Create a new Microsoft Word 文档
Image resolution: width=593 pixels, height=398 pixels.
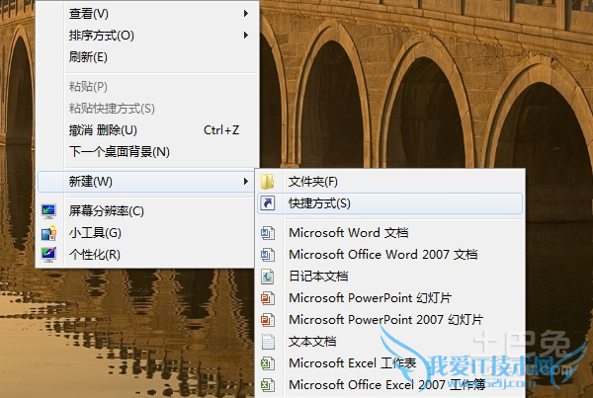390,233
